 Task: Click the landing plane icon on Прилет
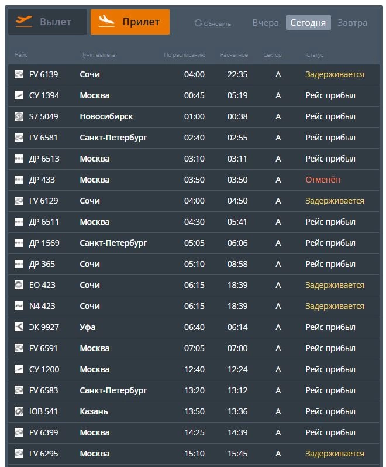tap(106, 21)
